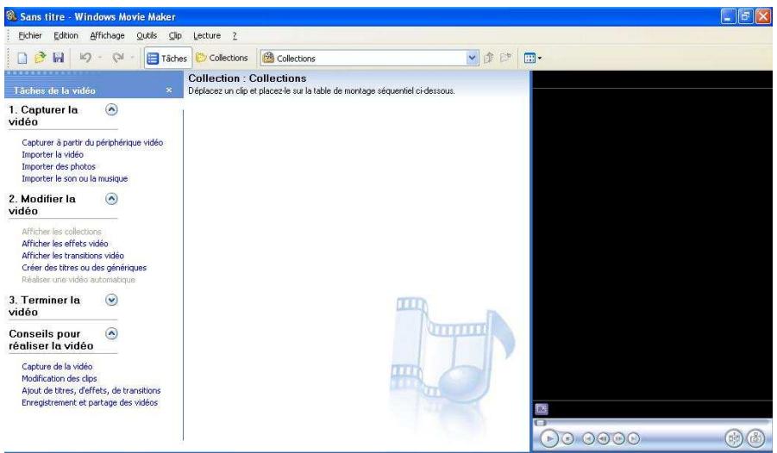This screenshot has height=453, width=777.
Task: Click Afficher les effets vidéo link
Action: 65,244
